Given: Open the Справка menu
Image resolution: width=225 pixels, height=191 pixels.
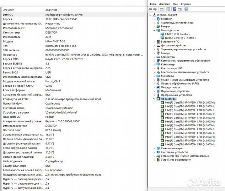Looking at the screenshot, I should [x=186, y=4].
